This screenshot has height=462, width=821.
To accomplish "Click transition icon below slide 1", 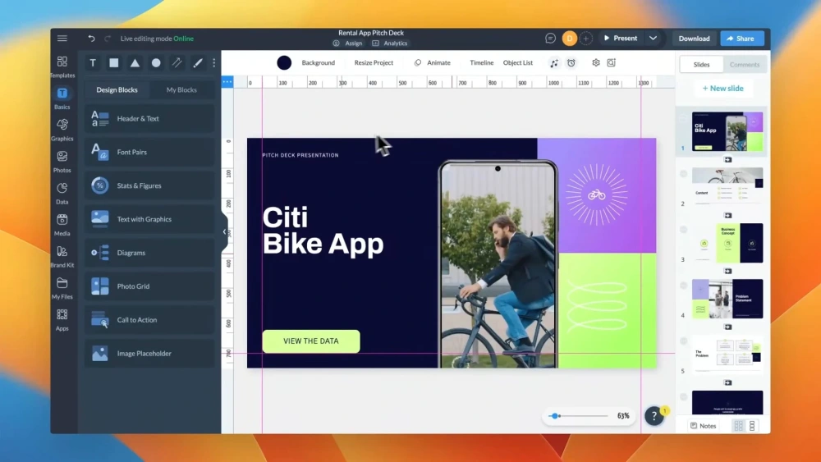I will (x=727, y=159).
